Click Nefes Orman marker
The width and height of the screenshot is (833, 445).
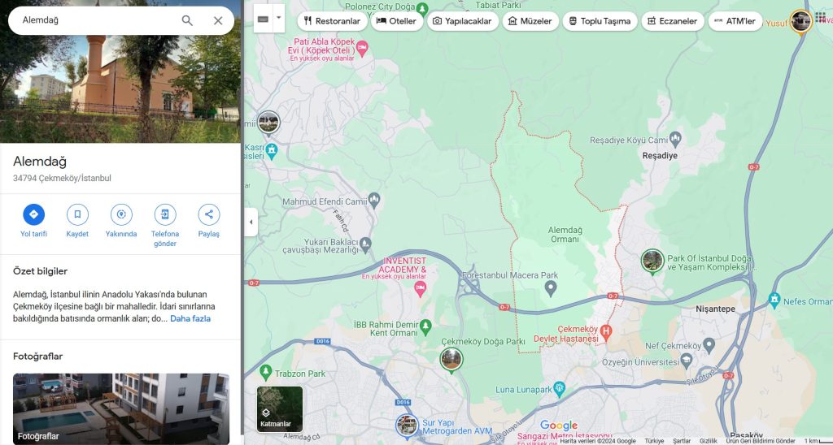(x=774, y=300)
